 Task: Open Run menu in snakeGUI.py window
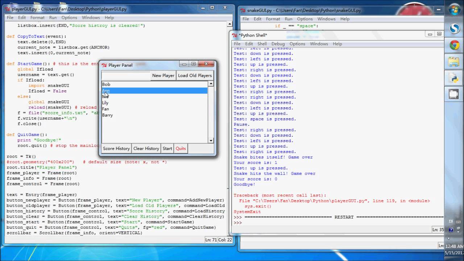click(x=289, y=19)
